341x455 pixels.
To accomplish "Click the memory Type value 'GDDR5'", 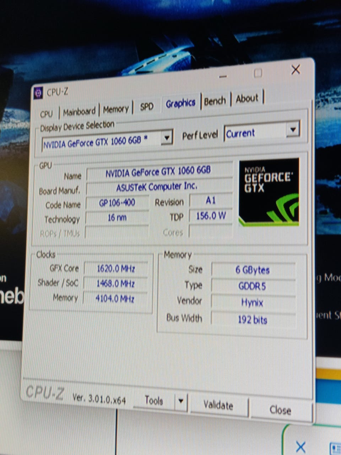I will 253,286.
